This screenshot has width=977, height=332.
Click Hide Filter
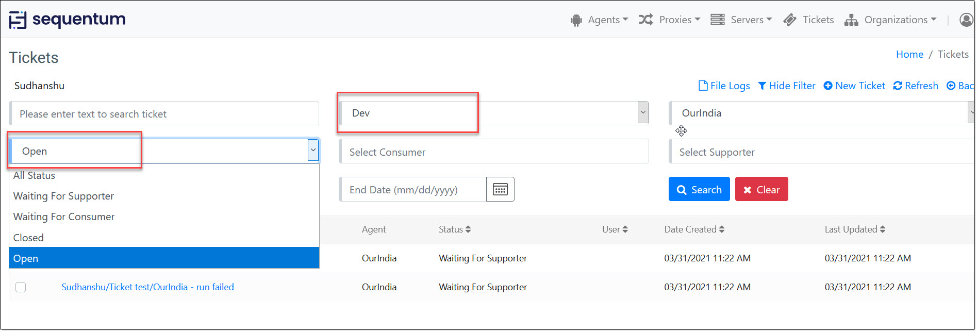[x=787, y=86]
